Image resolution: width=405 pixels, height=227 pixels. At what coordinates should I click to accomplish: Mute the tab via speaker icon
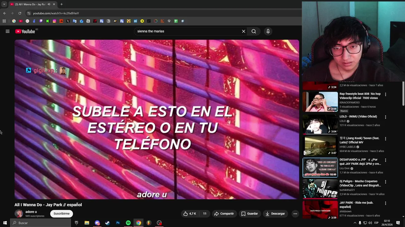point(49,4)
